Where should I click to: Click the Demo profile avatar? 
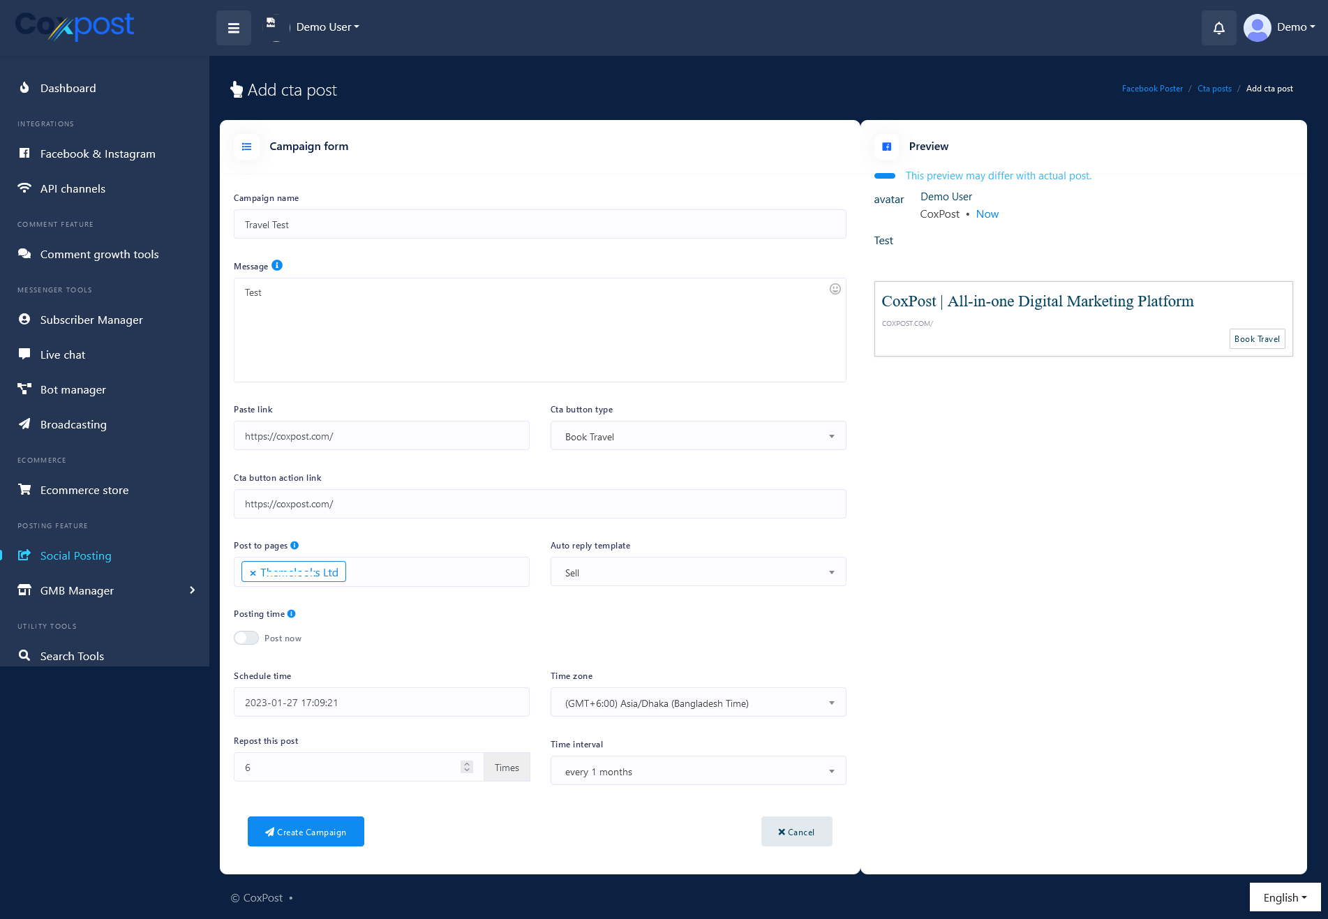(x=1257, y=28)
